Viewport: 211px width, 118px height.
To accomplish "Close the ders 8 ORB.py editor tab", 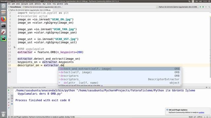I will tap(51, 10).
